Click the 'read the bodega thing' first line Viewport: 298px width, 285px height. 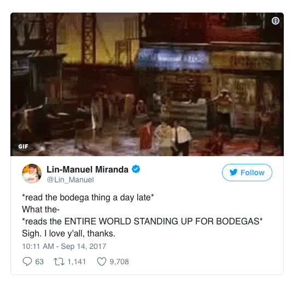point(88,198)
